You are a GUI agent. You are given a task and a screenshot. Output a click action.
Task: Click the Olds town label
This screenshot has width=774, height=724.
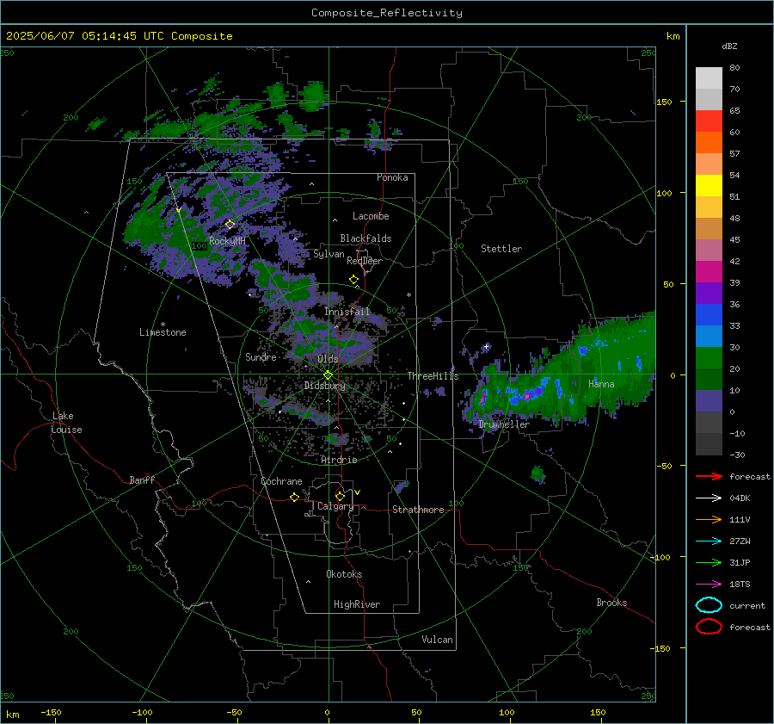(x=328, y=359)
